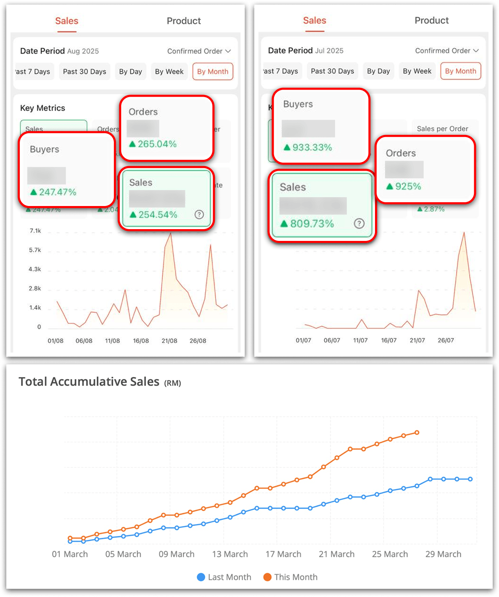Click orange This Month legend dot
499x597 pixels.
coord(267,577)
